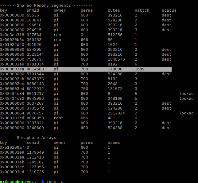This screenshot has height=183, width=198.
Task: Select shmid value 3735572
Action: click(35, 108)
